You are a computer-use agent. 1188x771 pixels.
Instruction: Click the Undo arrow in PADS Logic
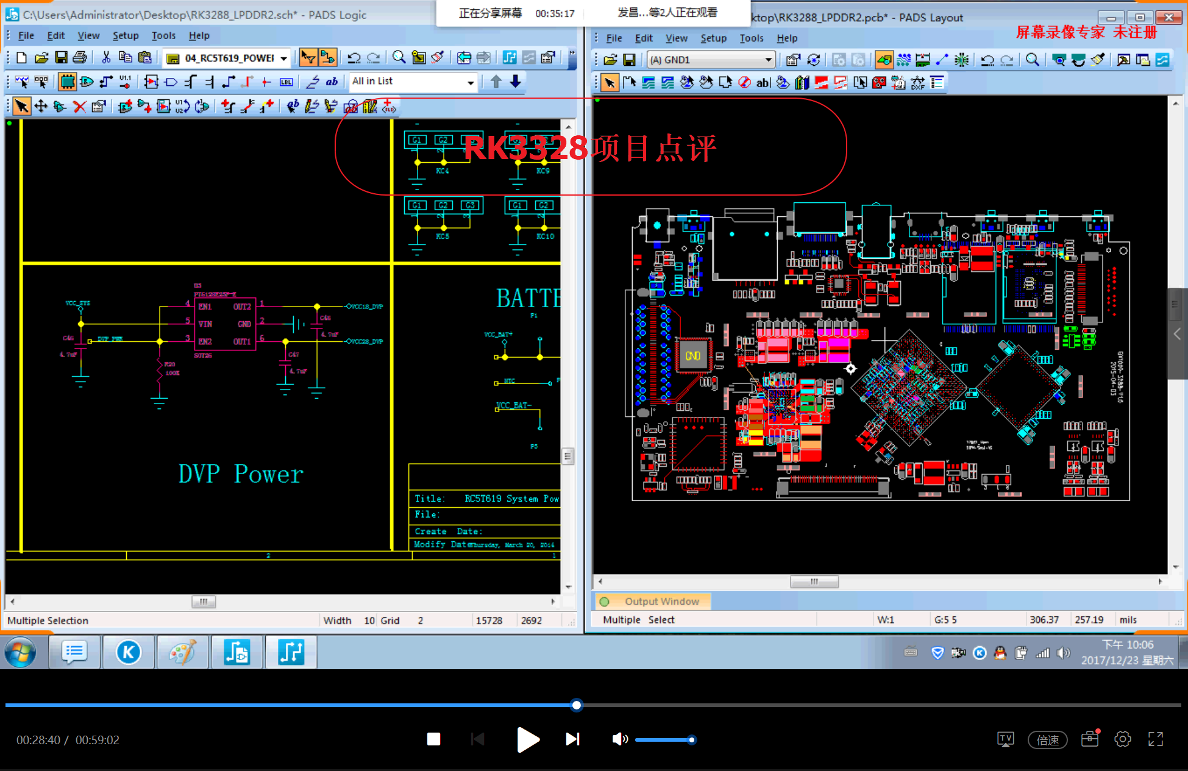point(354,58)
